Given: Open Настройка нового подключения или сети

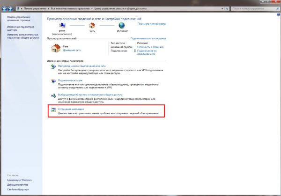Looking at the screenshot, I should pyautogui.click(x=81, y=66).
